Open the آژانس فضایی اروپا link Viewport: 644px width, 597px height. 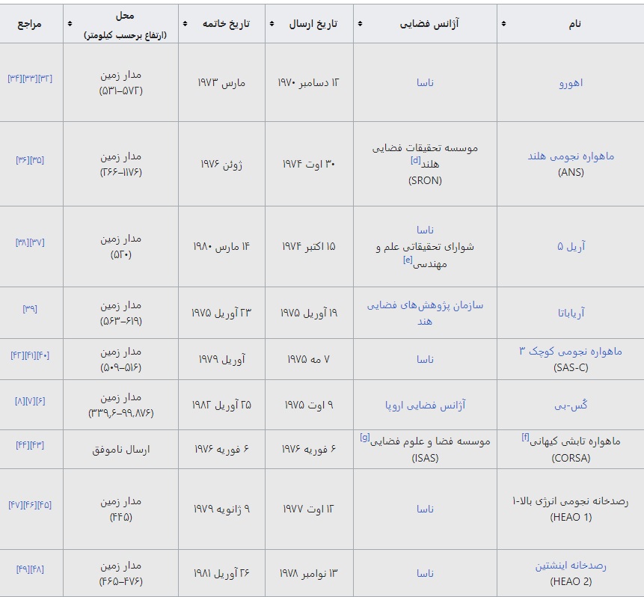coord(425,405)
